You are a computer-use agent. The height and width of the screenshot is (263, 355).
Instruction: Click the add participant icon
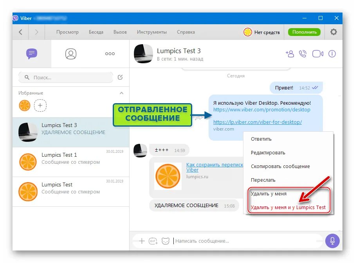coord(290,54)
